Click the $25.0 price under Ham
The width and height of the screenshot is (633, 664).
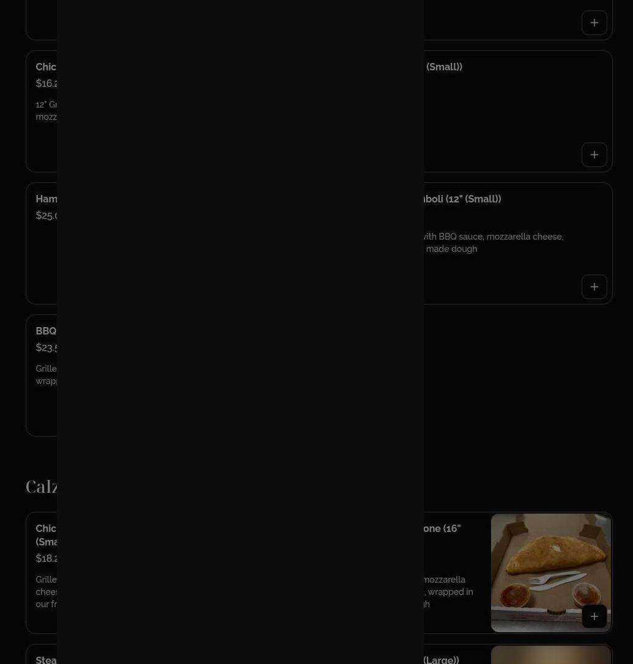tap(46, 216)
